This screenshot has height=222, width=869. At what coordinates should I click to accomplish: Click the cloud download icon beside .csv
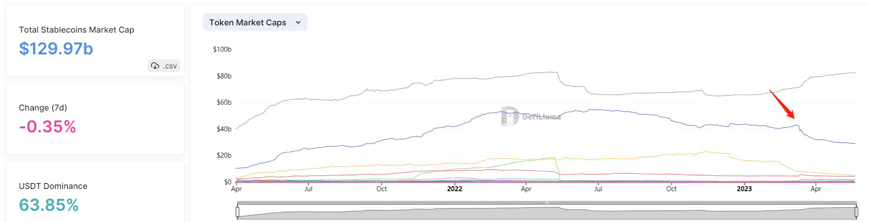[x=155, y=66]
